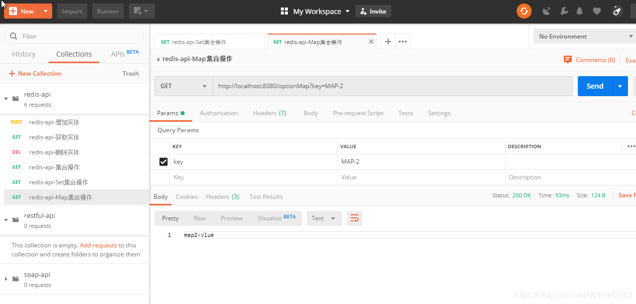The image size is (636, 304).
Task: Click the redis-api folder icon
Action: (16, 98)
